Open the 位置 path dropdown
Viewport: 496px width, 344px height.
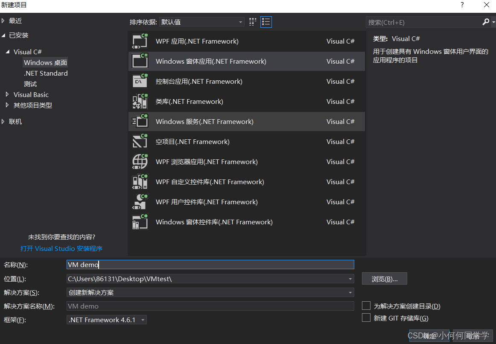(x=350, y=279)
